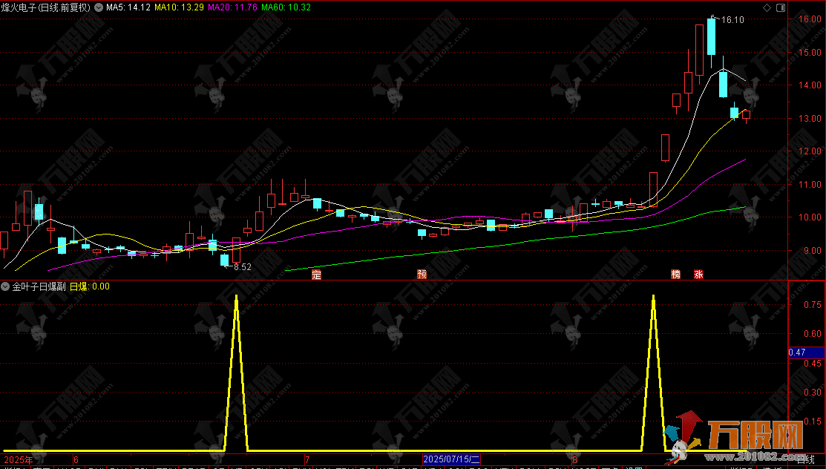826x469 pixels.
Task: Click the 涨 marker below the chart
Action: pyautogui.click(x=698, y=274)
